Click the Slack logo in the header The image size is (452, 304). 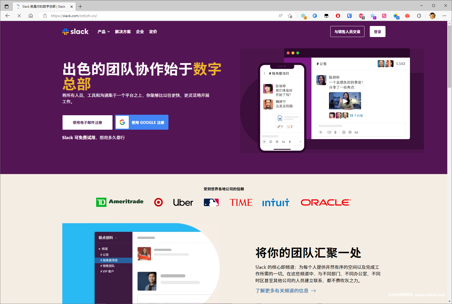(x=75, y=32)
